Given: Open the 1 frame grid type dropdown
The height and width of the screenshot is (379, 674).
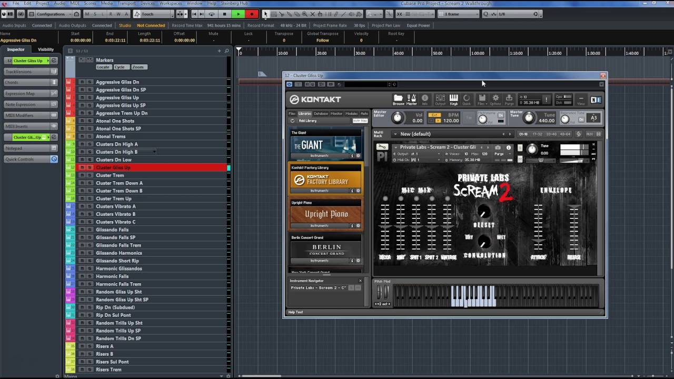Looking at the screenshot, I should coord(458,14).
